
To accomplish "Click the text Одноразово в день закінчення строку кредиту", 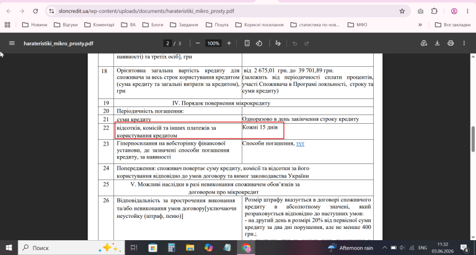I will 301,119.
